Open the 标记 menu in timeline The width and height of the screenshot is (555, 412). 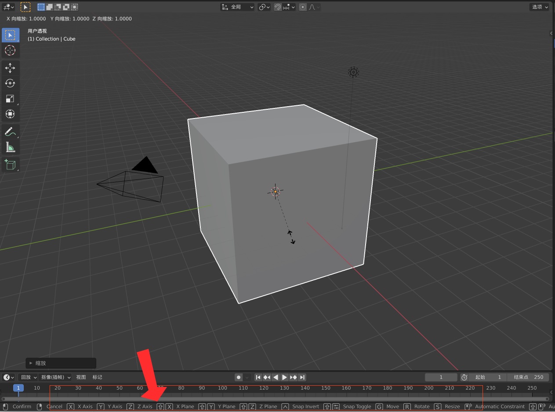pos(97,377)
